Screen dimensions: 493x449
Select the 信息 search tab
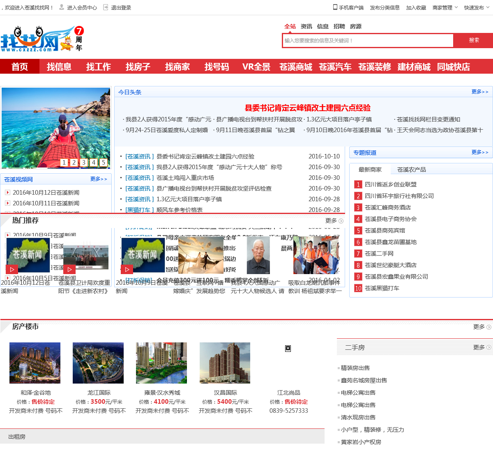(x=323, y=26)
